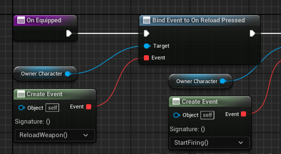Select the right Owner Character variable node

click(x=200, y=81)
